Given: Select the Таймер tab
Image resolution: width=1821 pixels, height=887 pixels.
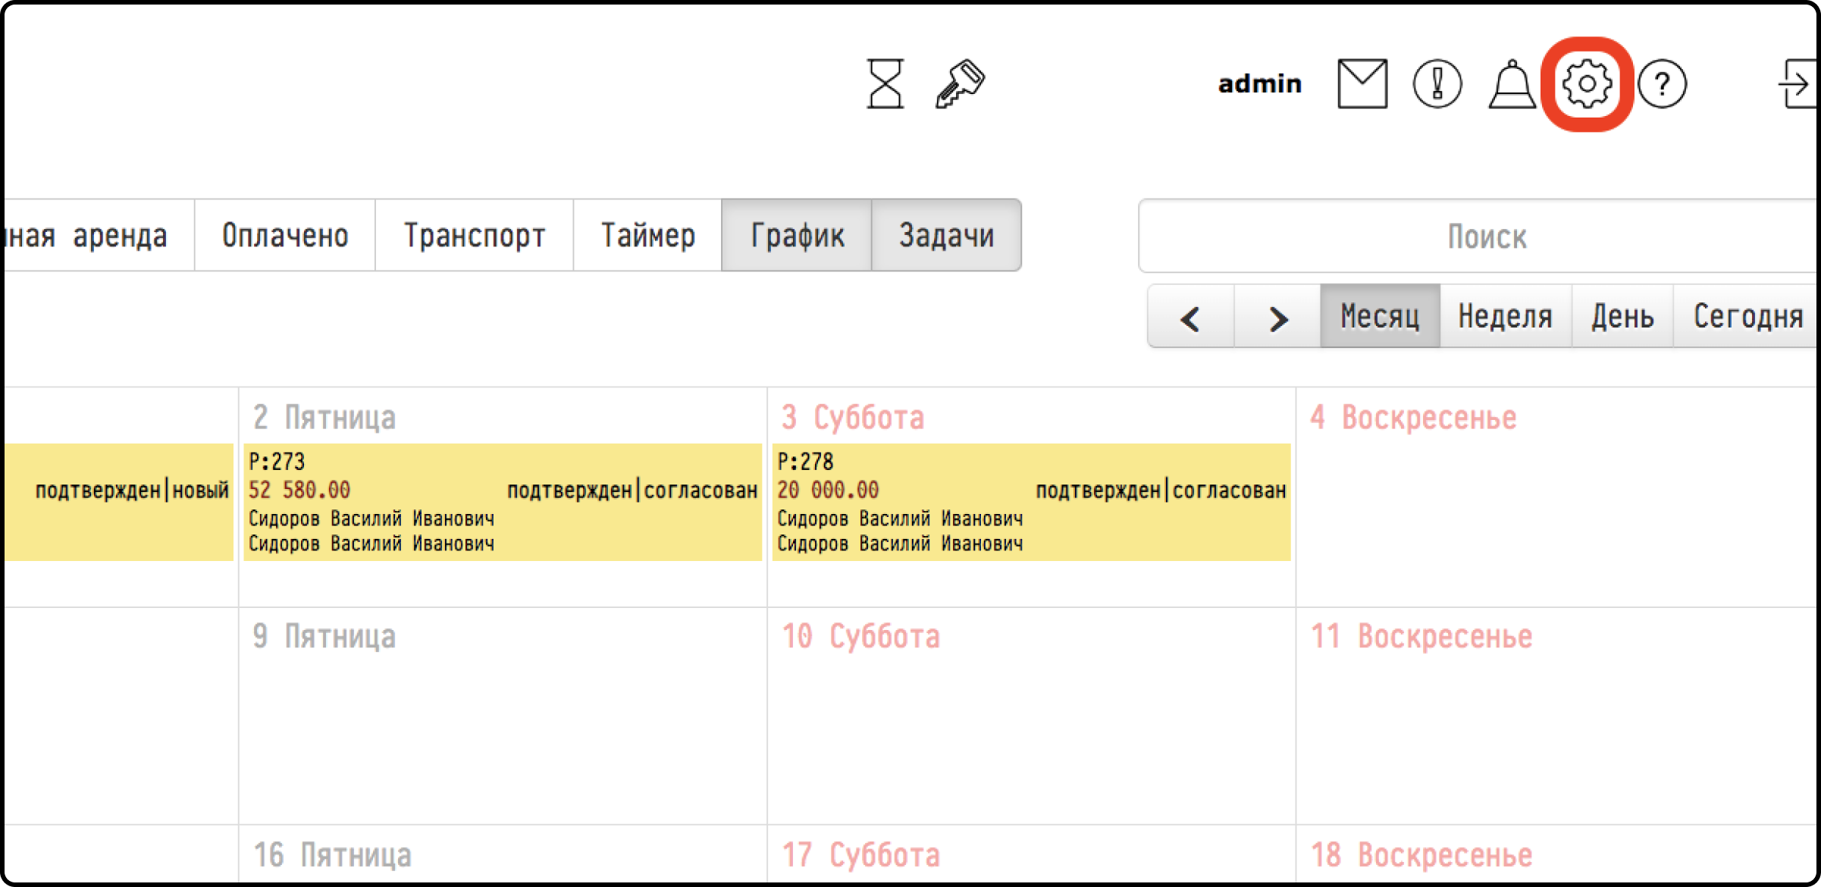Looking at the screenshot, I should point(647,236).
